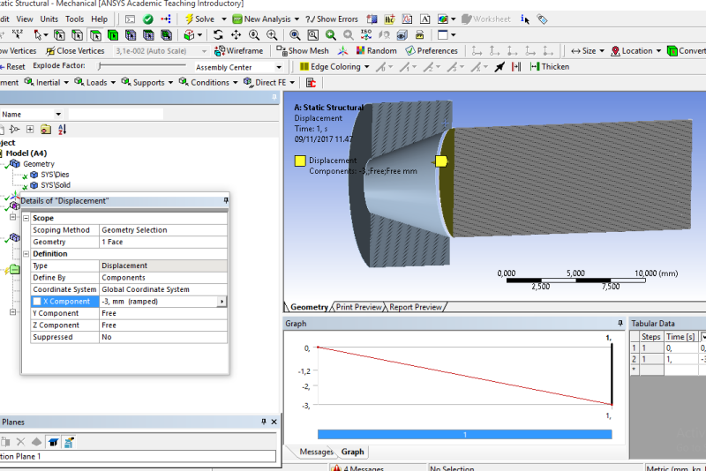706x471 pixels.
Task: Open the command console window icon
Action: click(130, 19)
